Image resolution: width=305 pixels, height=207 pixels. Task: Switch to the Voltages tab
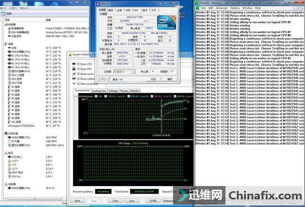pos(113,91)
